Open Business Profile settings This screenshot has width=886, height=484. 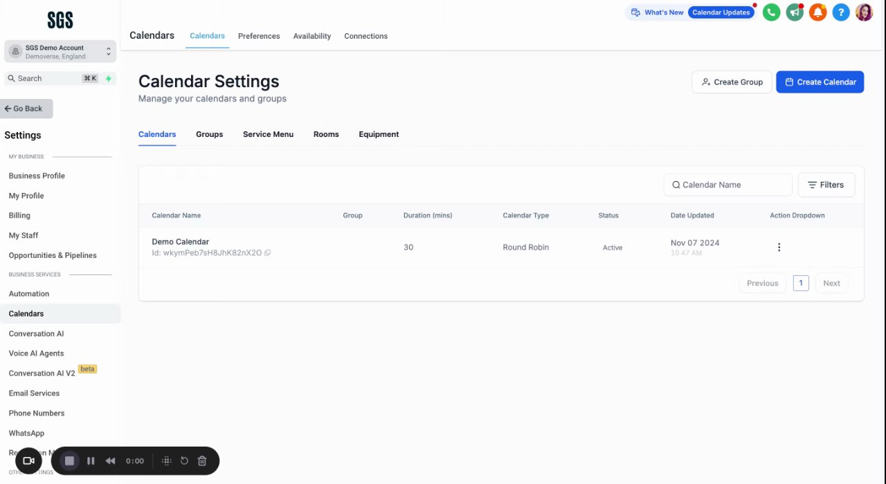pos(37,176)
